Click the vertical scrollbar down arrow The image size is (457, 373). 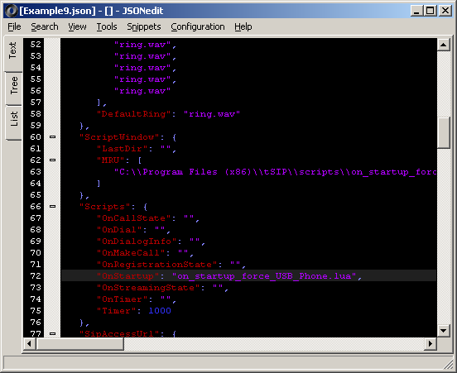tap(443, 331)
